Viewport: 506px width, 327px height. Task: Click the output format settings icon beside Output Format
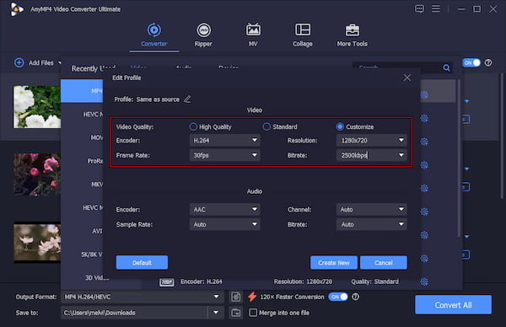(x=236, y=297)
